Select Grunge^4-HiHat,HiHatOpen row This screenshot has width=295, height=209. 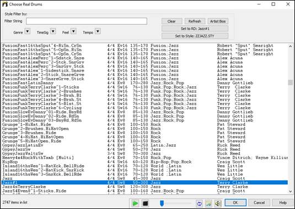pyautogui.click(x=144, y=137)
